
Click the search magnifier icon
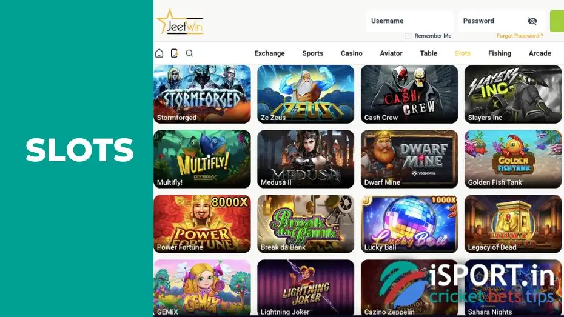(x=189, y=53)
